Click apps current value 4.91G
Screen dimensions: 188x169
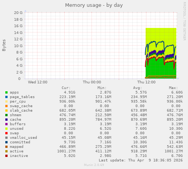point(70,92)
